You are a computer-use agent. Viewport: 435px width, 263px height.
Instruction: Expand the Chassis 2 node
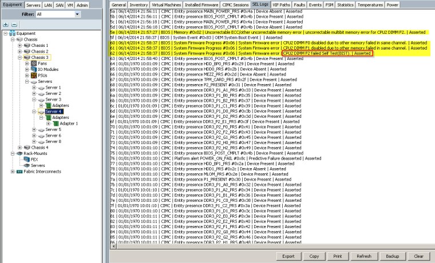[x=19, y=51]
